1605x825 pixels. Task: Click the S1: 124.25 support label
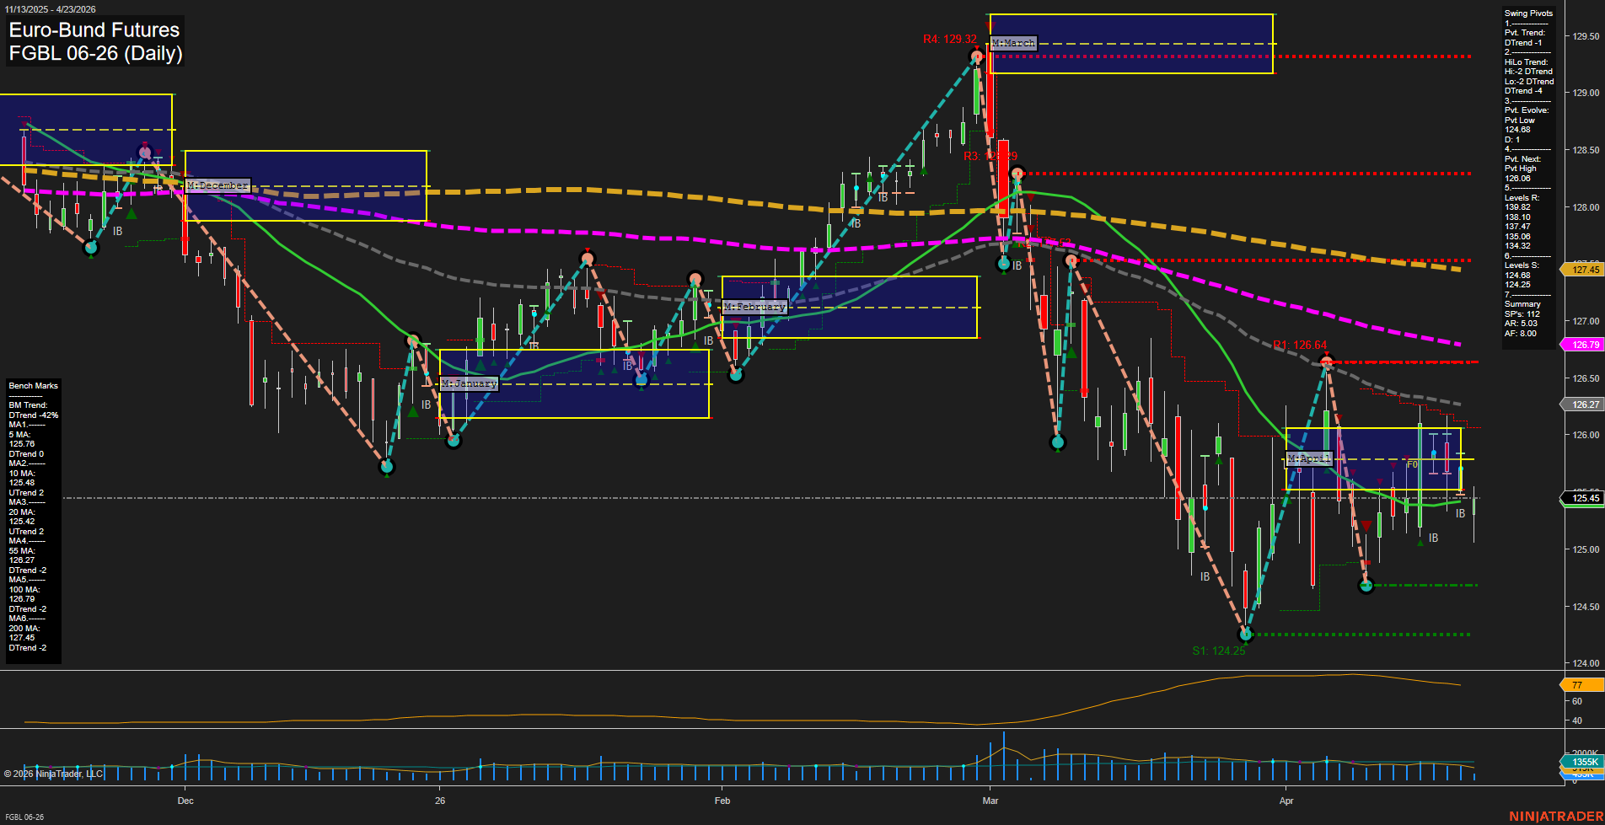1220,651
